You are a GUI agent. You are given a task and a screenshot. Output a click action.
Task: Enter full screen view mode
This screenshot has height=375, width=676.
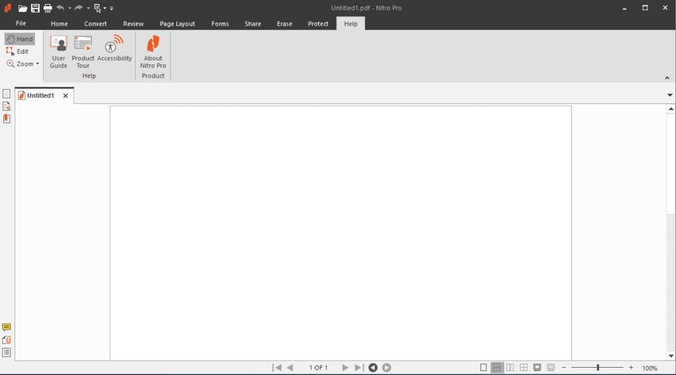coord(537,368)
